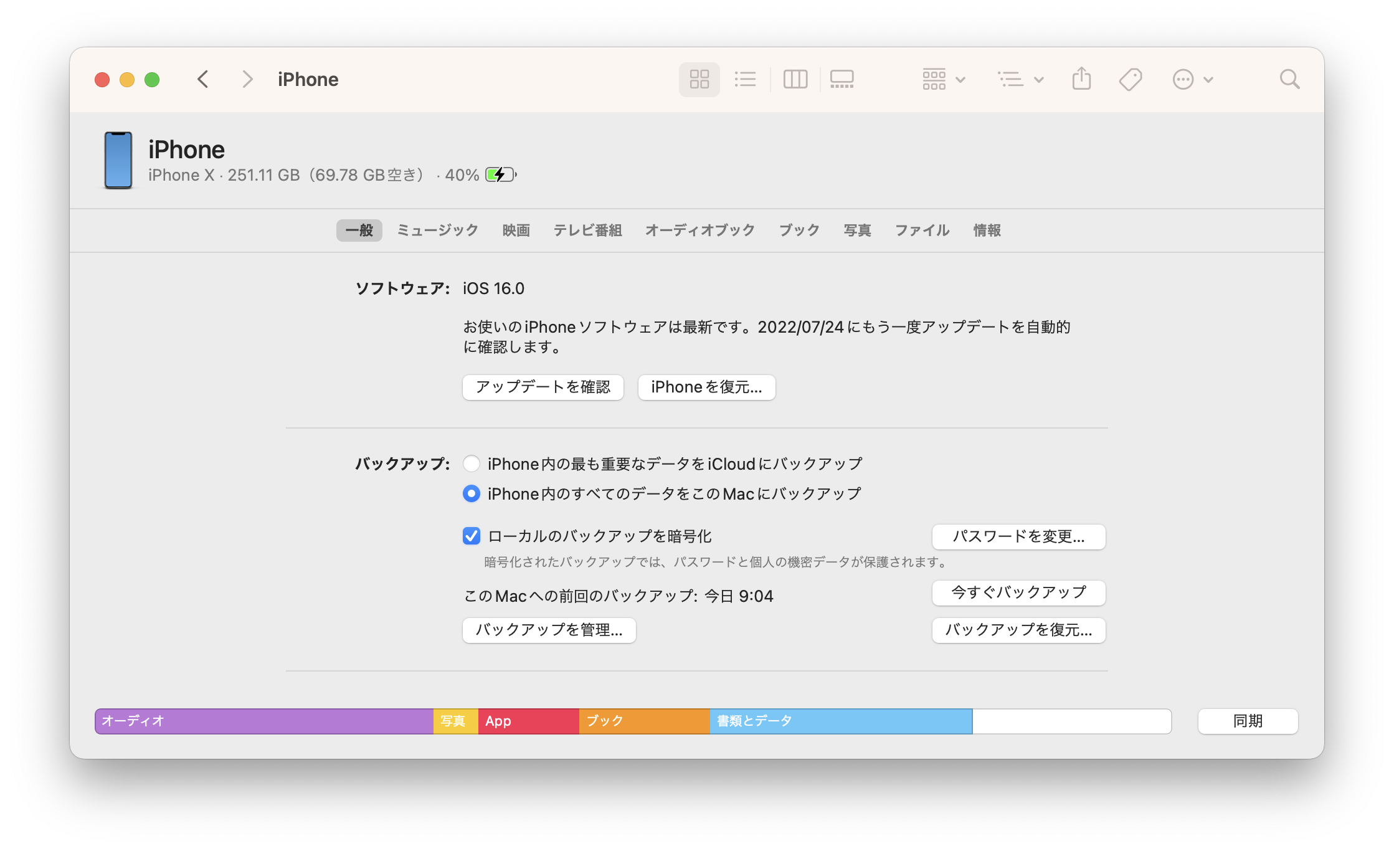The width and height of the screenshot is (1394, 851).
Task: Click iPhoneを復元 button
Action: (706, 387)
